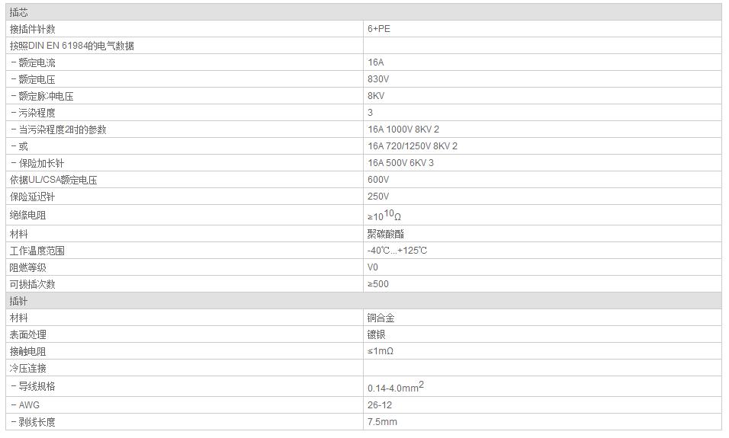Click the 按照DIN EN 61984的电气数据 row label
The width and height of the screenshot is (729, 438).
[x=72, y=46]
